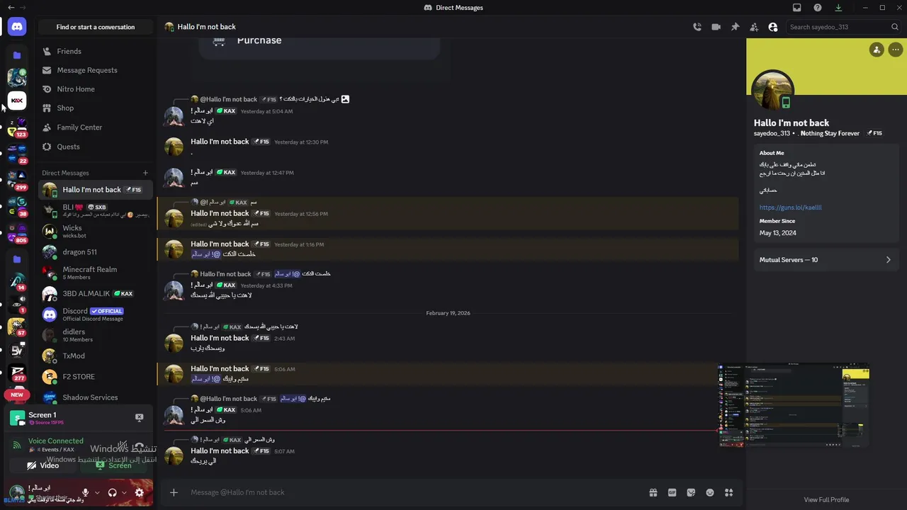This screenshot has height=510, width=907.
Task: Stop streaming Screen 1
Action: 140,418
